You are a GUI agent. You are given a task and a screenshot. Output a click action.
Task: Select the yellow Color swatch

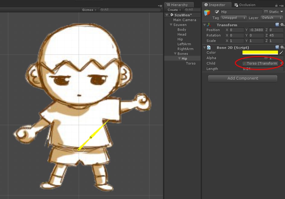click(x=260, y=52)
